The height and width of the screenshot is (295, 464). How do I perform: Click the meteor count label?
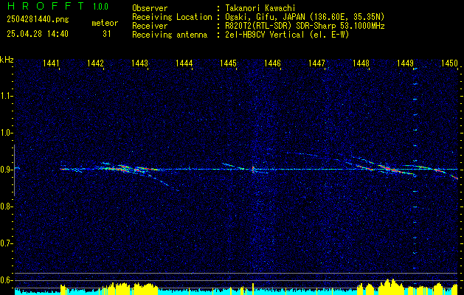coord(105,23)
